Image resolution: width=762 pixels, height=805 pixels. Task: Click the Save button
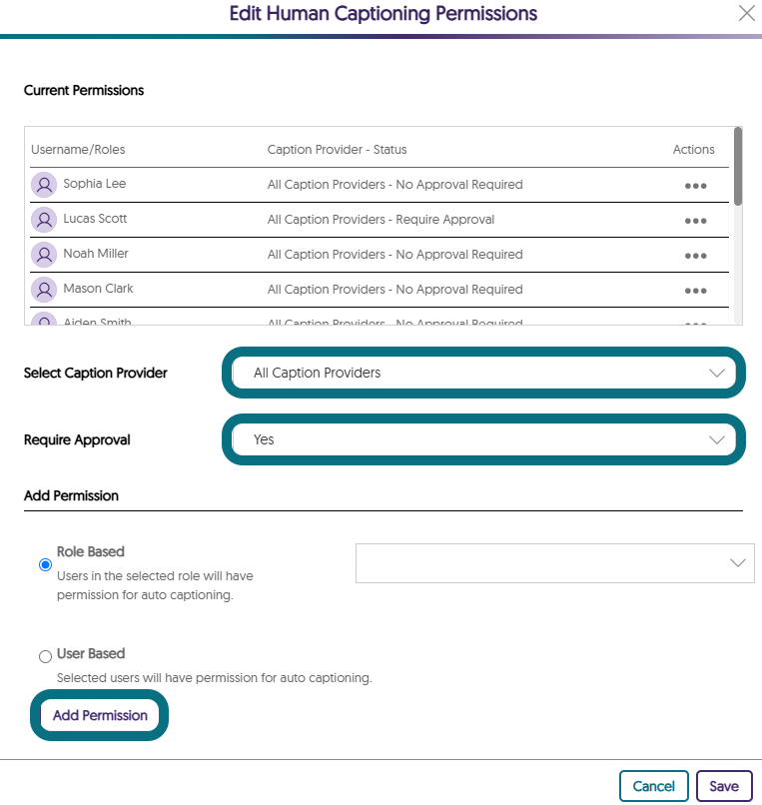(724, 786)
